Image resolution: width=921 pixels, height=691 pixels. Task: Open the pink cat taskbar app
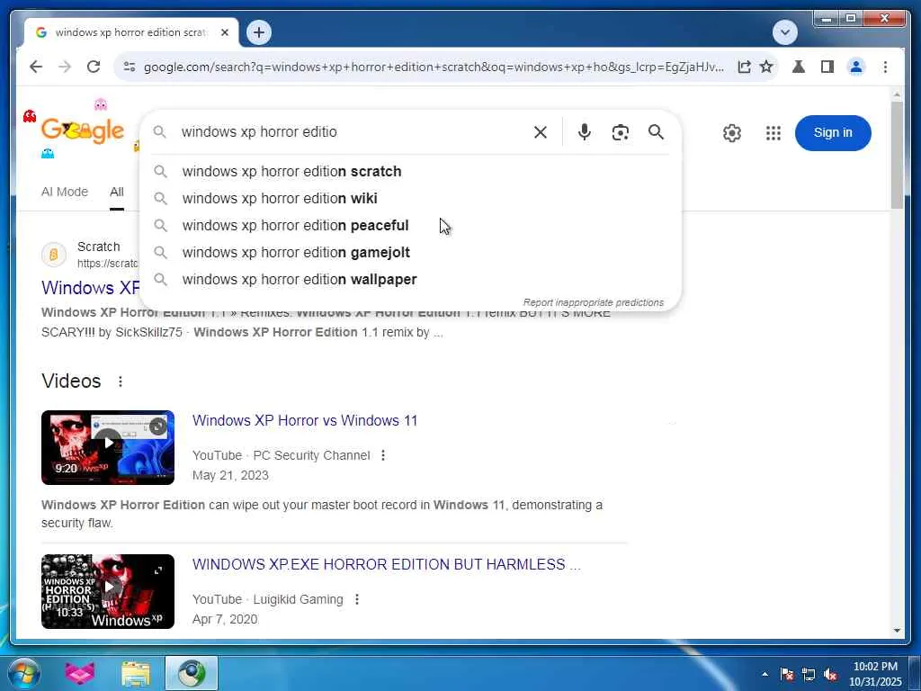pos(79,673)
